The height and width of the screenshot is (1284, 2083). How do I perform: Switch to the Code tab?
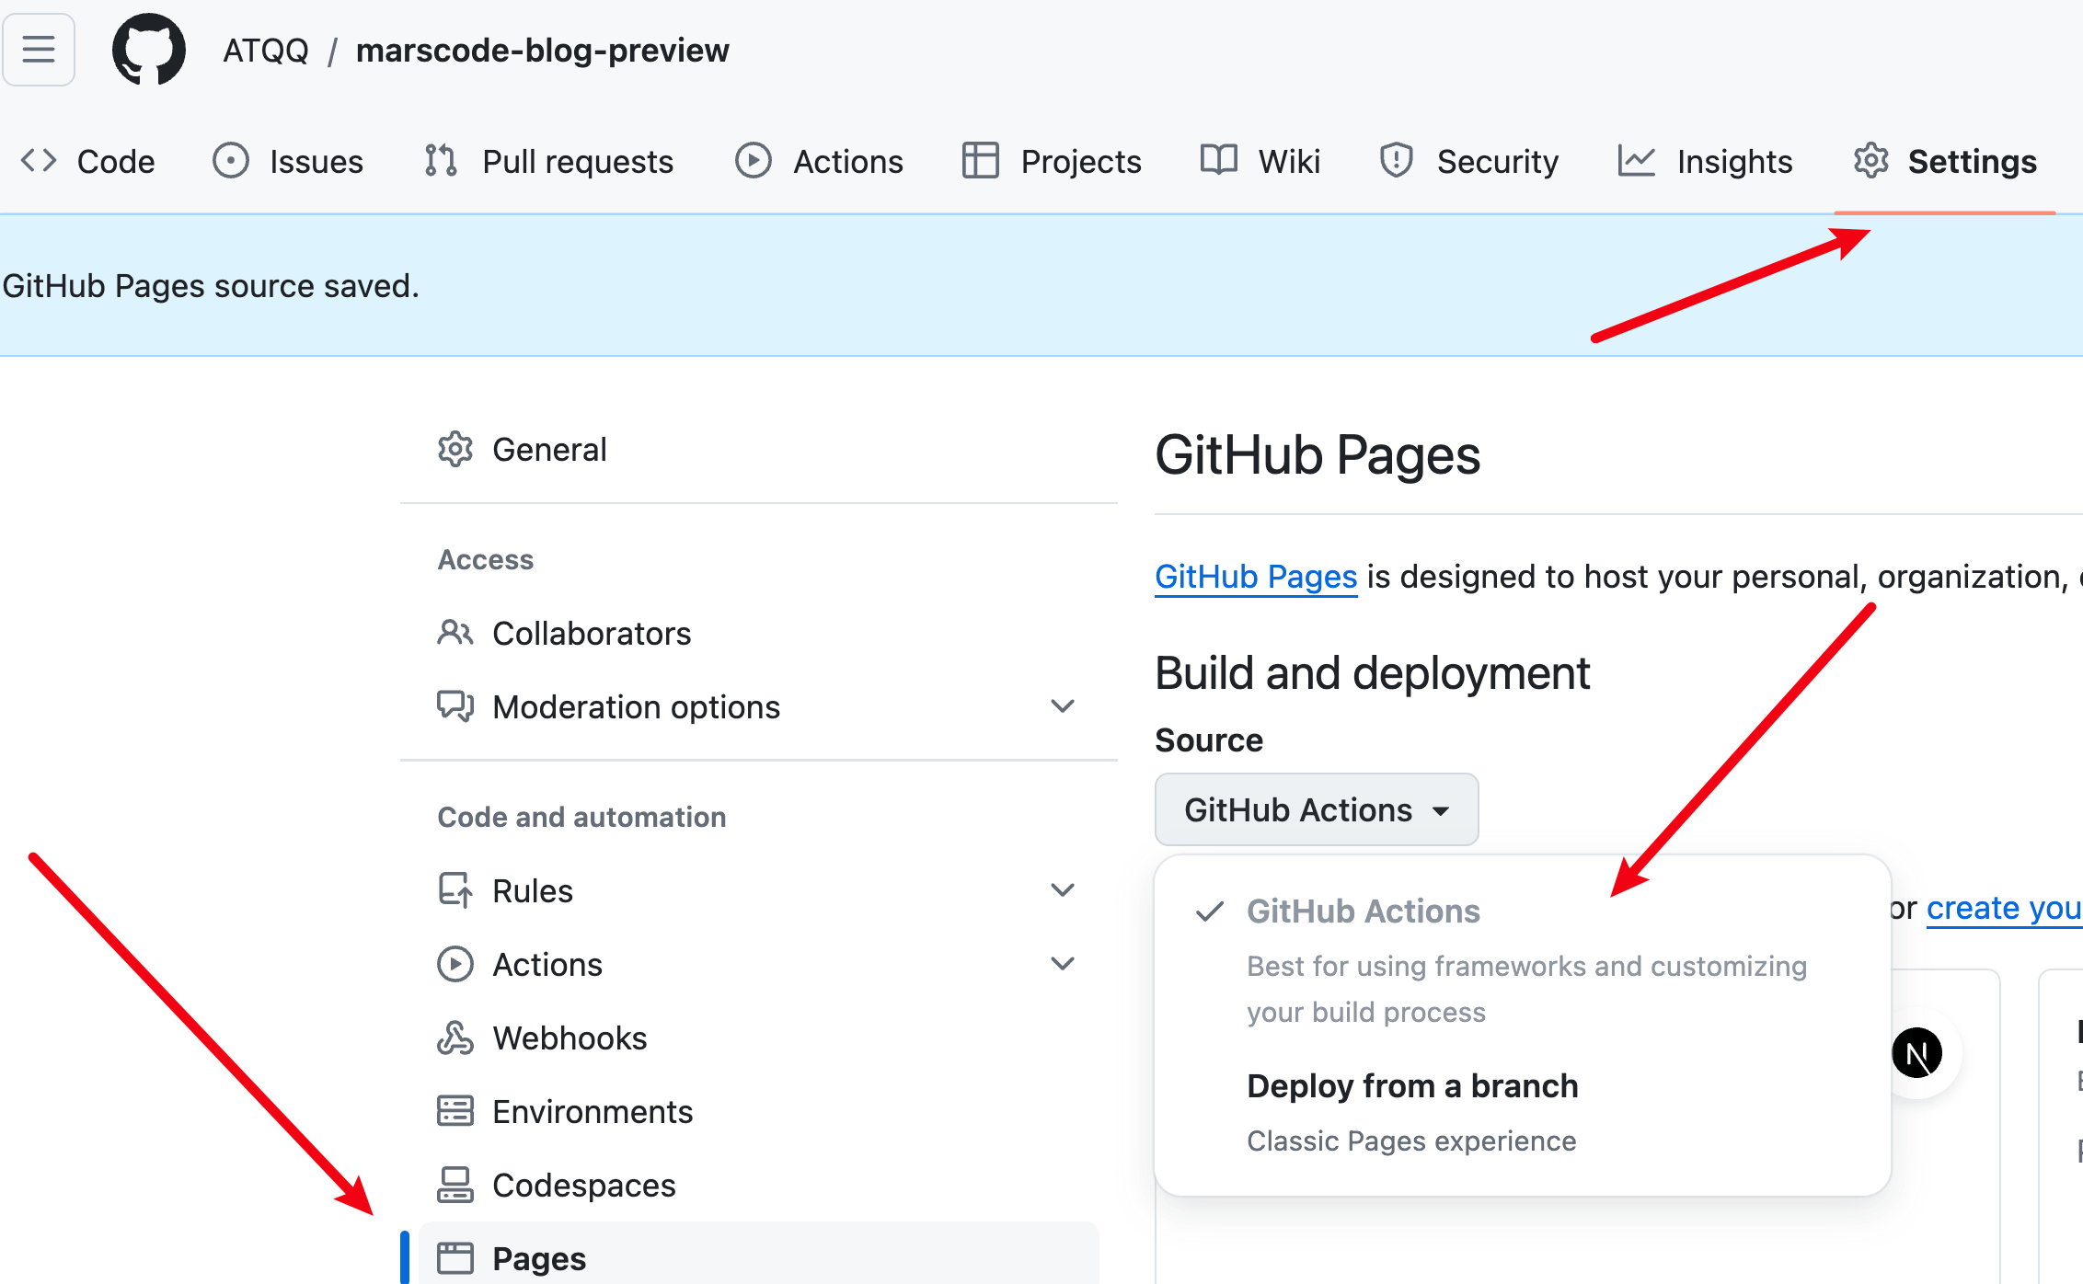[88, 161]
